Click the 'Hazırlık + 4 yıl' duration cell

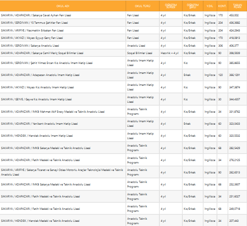[x=170, y=53]
